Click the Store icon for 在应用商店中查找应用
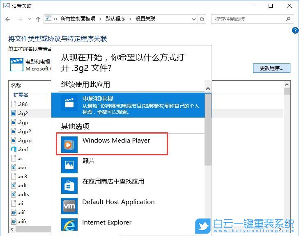The image size is (299, 236). tap(69, 186)
